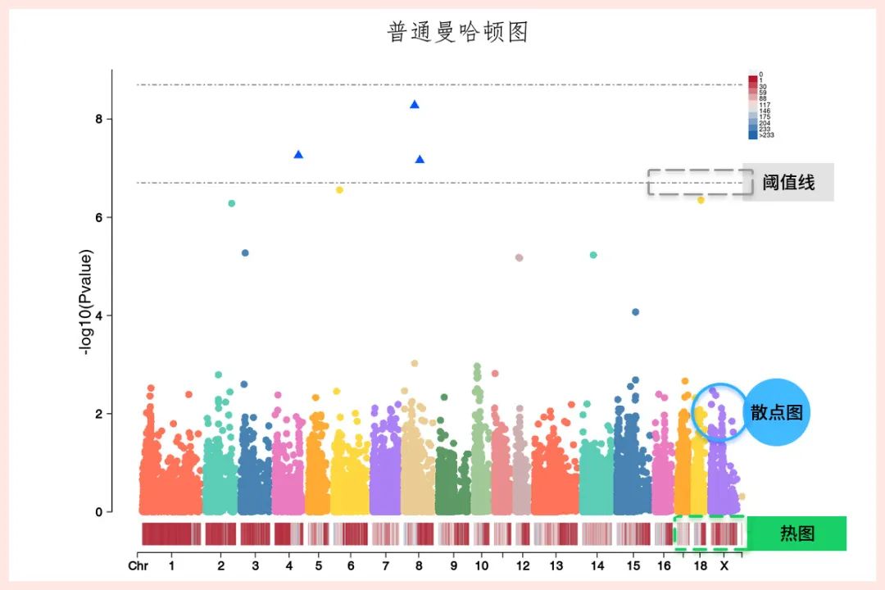
Task: Click the yellow dot above chromosome 18 near 6.3
Action: [x=701, y=200]
